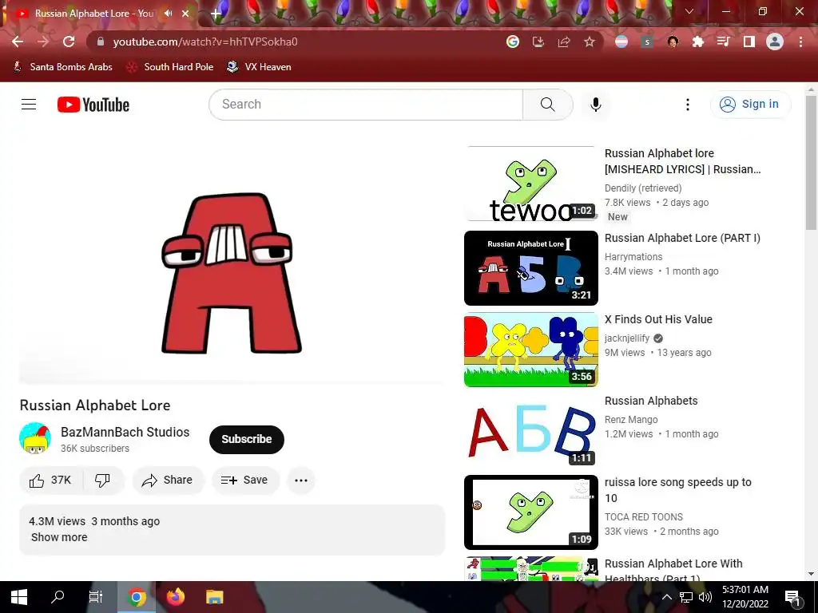Image resolution: width=818 pixels, height=613 pixels.
Task: Open Windows taskbar search
Action: tap(58, 597)
